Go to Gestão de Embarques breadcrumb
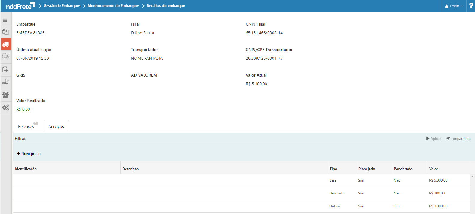The image size is (475, 214). point(62,6)
